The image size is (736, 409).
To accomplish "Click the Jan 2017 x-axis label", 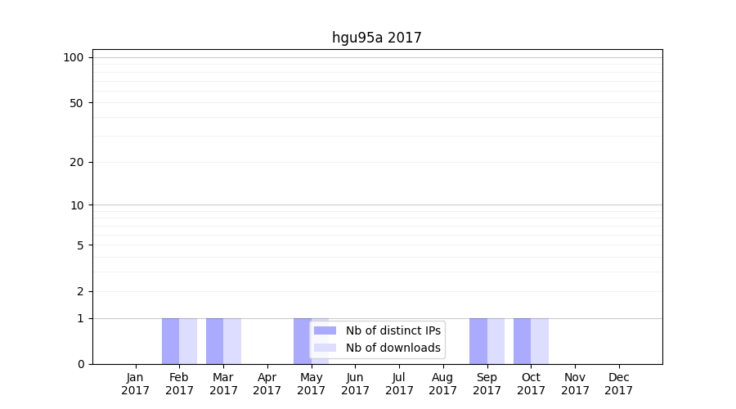I will (x=135, y=384).
